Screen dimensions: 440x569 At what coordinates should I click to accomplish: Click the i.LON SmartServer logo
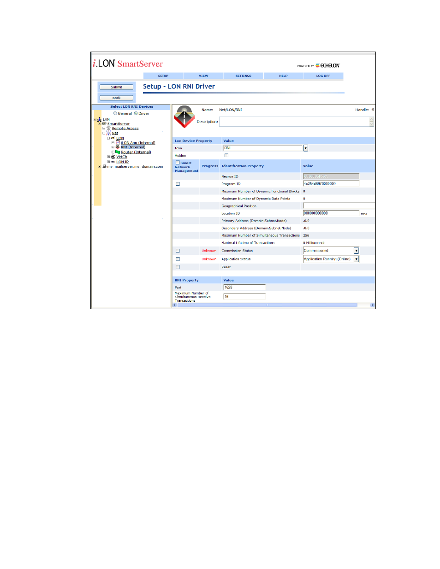point(128,64)
